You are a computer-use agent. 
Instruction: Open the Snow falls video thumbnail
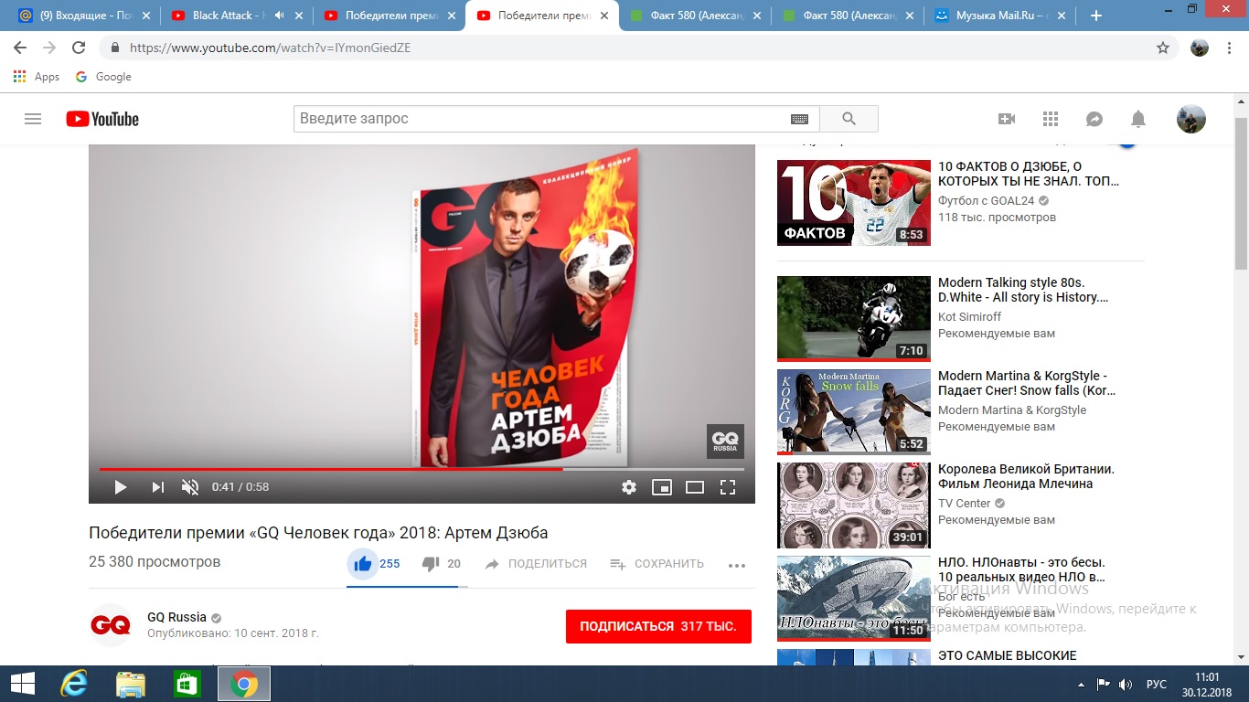(854, 411)
